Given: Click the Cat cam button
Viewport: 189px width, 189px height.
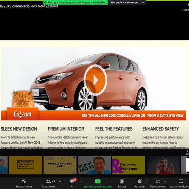Looking at the screenshot, I should [23, 114].
